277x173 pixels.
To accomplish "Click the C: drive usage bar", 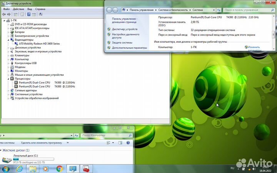I will tap(33, 159).
